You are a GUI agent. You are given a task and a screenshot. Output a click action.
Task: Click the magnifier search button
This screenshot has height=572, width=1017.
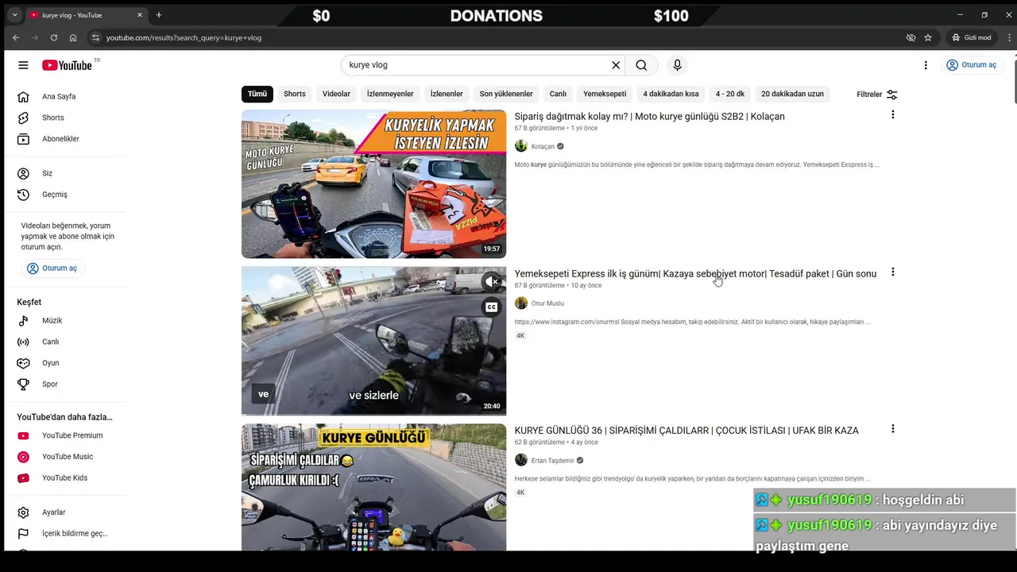tap(641, 65)
